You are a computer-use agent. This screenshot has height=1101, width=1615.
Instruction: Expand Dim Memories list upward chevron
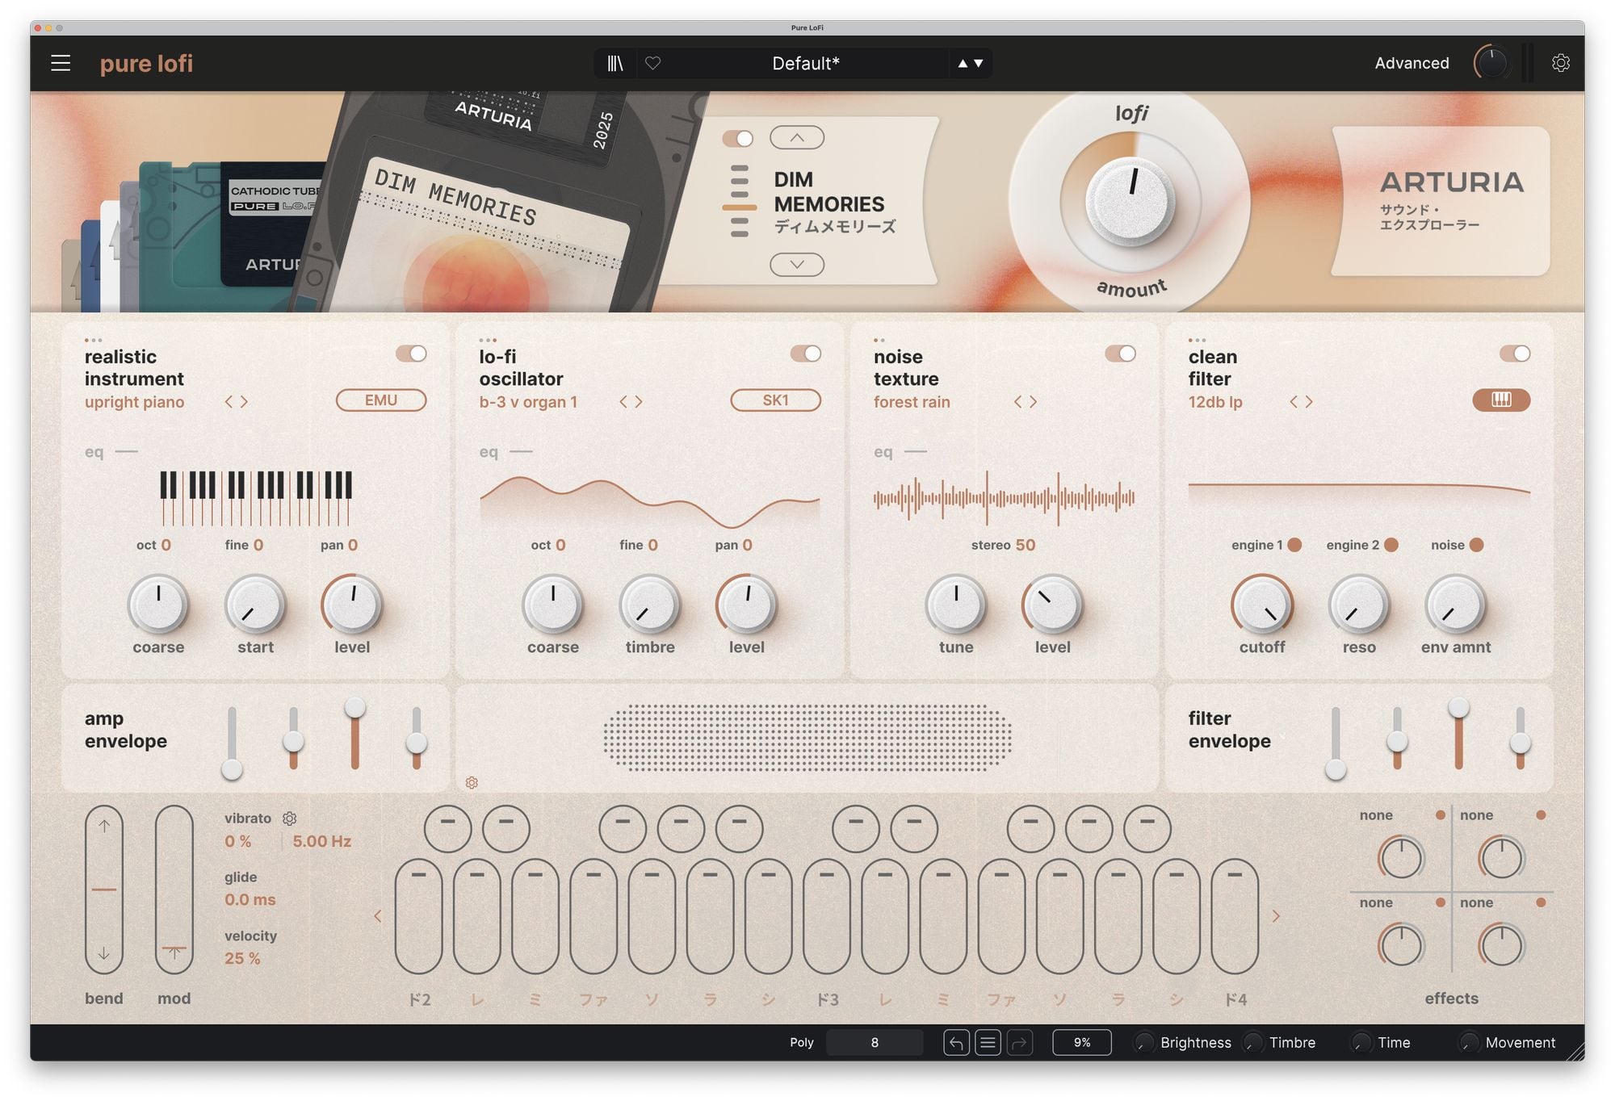tap(796, 137)
